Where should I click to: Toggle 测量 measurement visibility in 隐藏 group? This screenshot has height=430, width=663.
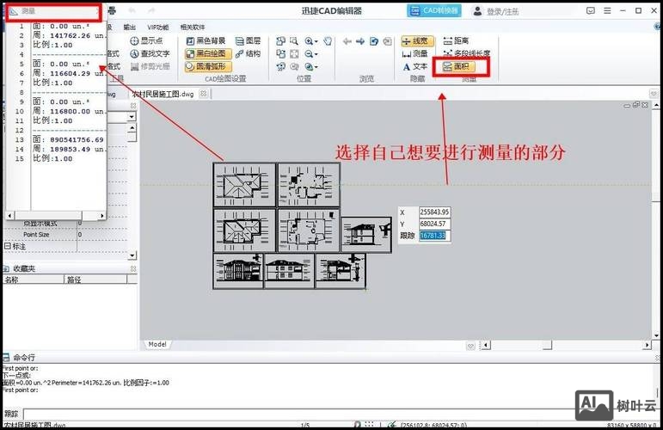tap(414, 53)
